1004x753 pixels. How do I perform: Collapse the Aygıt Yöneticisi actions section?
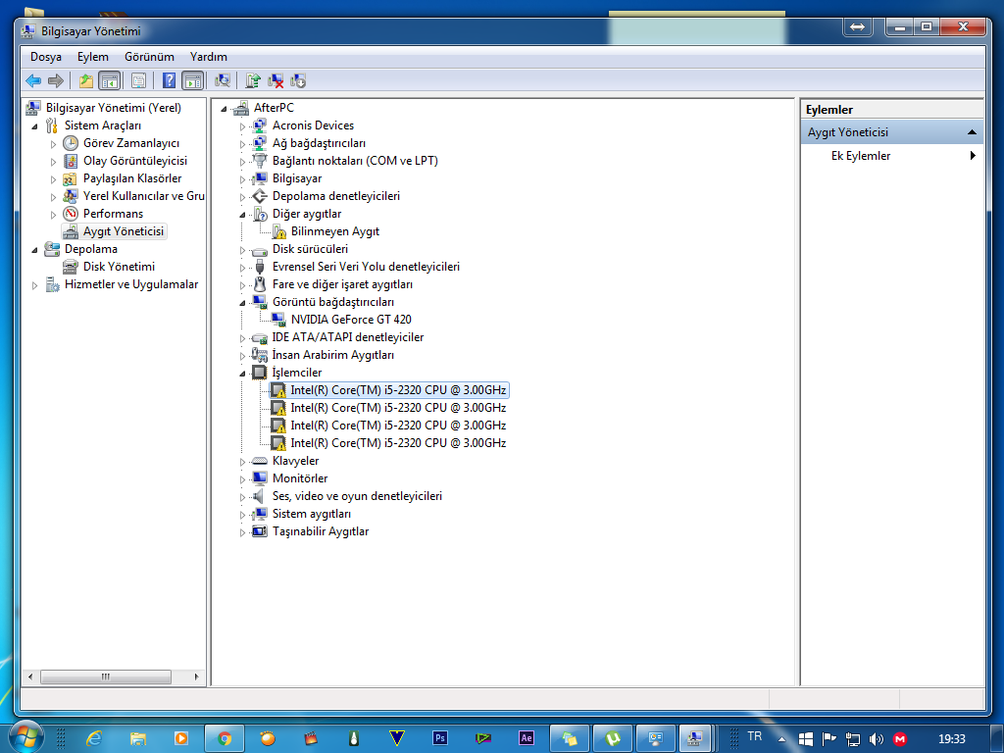click(972, 132)
